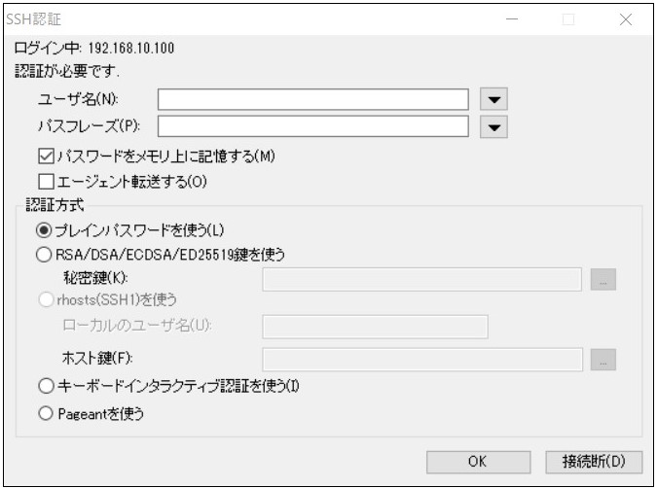657x488 pixels.
Task: Click the ローカルのユーザ名(U) field
Action: coord(375,327)
